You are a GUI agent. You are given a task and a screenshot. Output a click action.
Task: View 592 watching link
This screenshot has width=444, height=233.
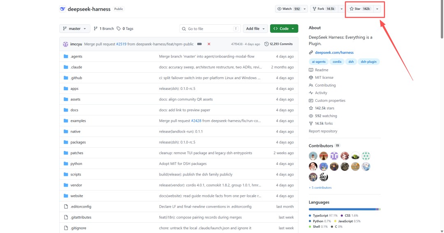326,116
